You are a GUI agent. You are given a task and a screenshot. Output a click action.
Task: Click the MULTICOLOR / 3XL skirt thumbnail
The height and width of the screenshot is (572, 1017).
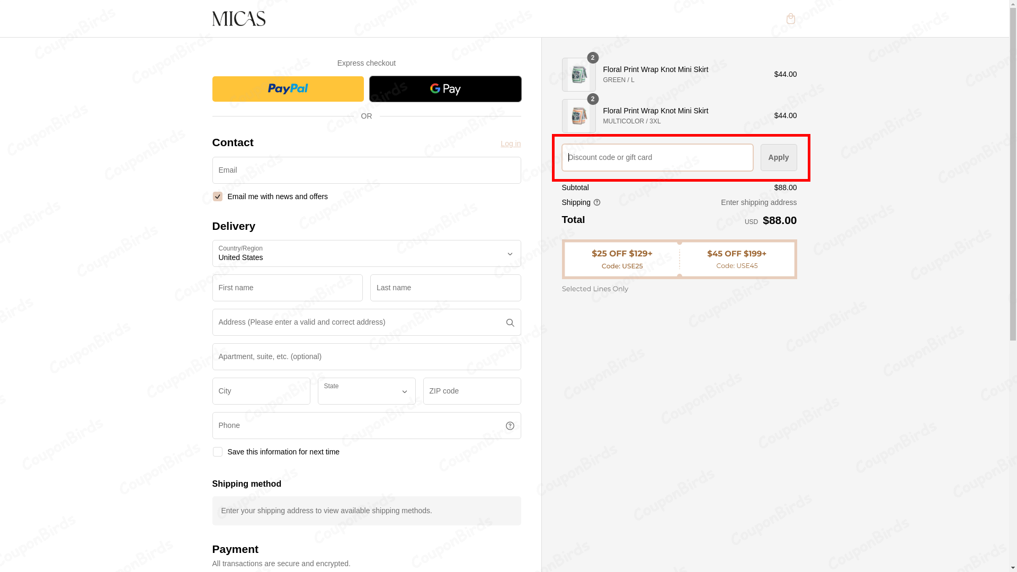click(578, 115)
